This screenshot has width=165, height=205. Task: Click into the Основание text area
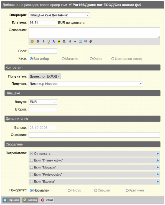pos(94,33)
